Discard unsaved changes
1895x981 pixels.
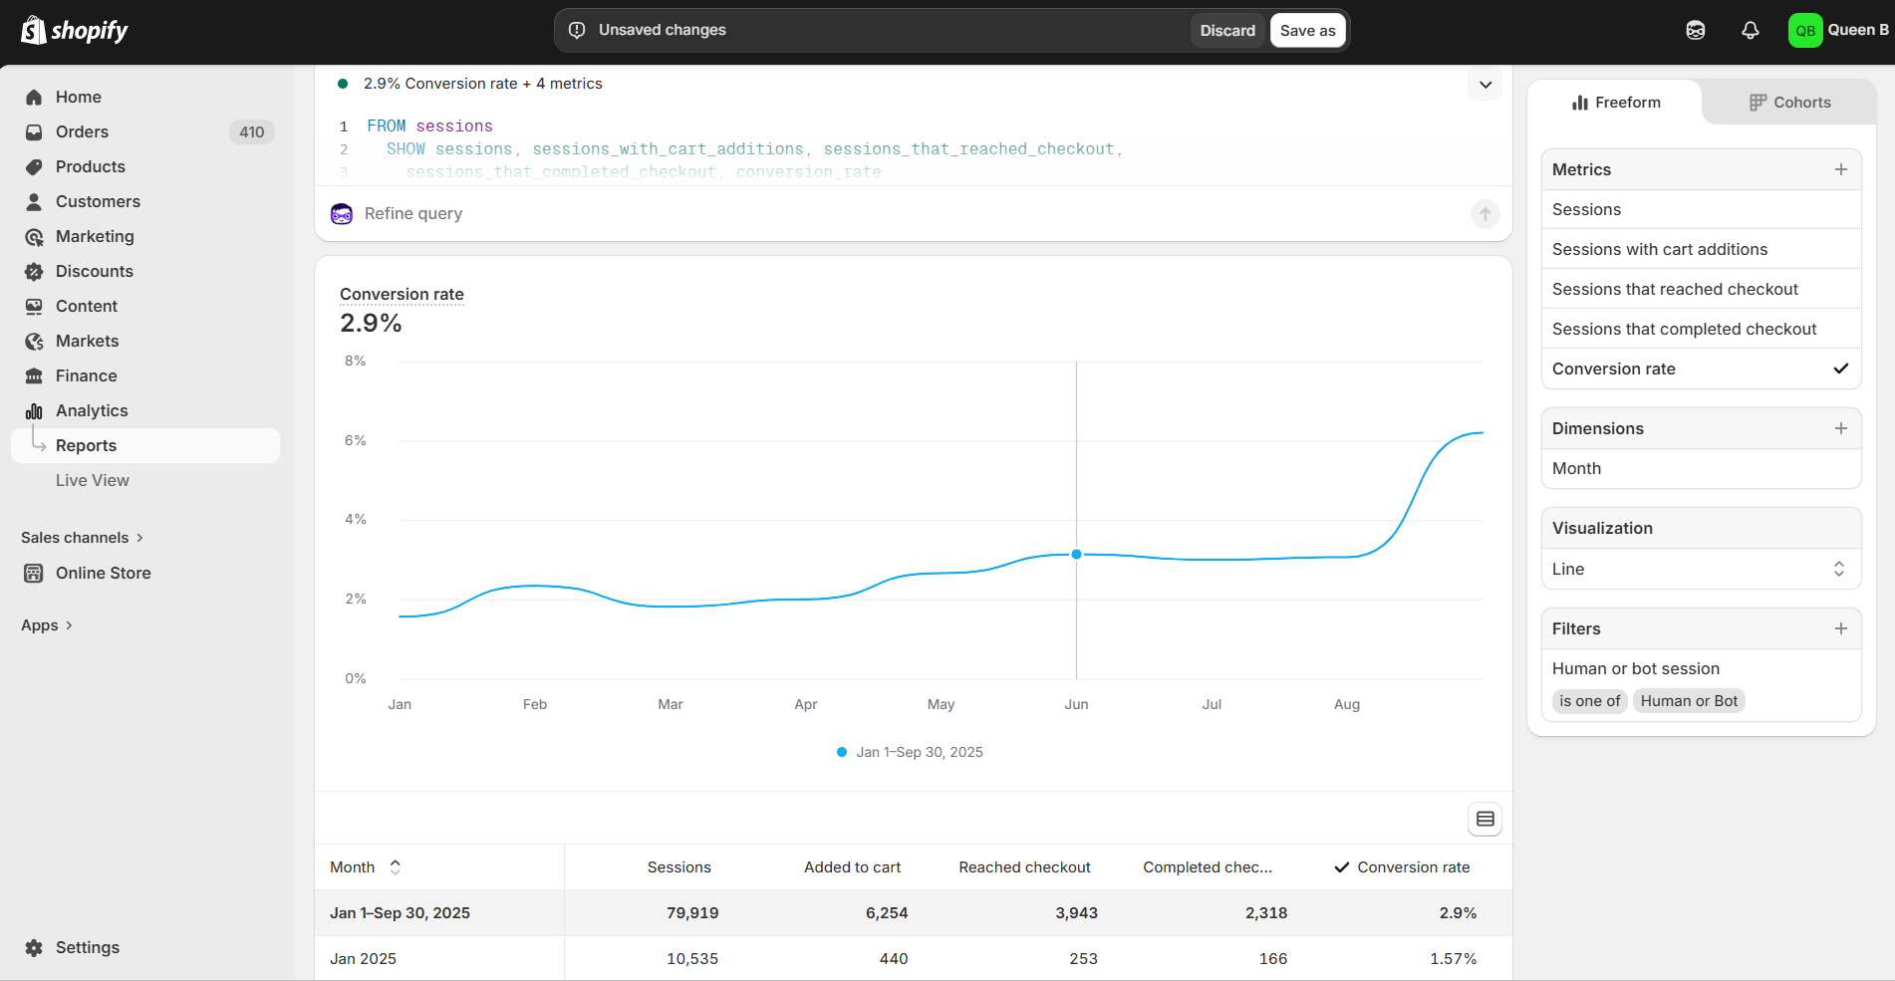[x=1226, y=30]
